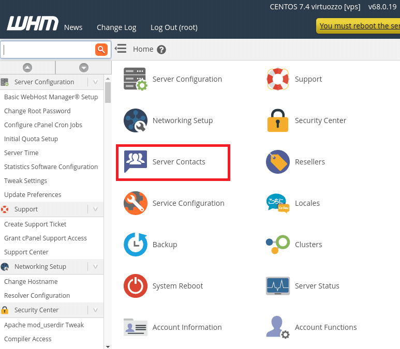Click the Security Center padlock icon
This screenshot has height=349, width=400.
(277, 120)
